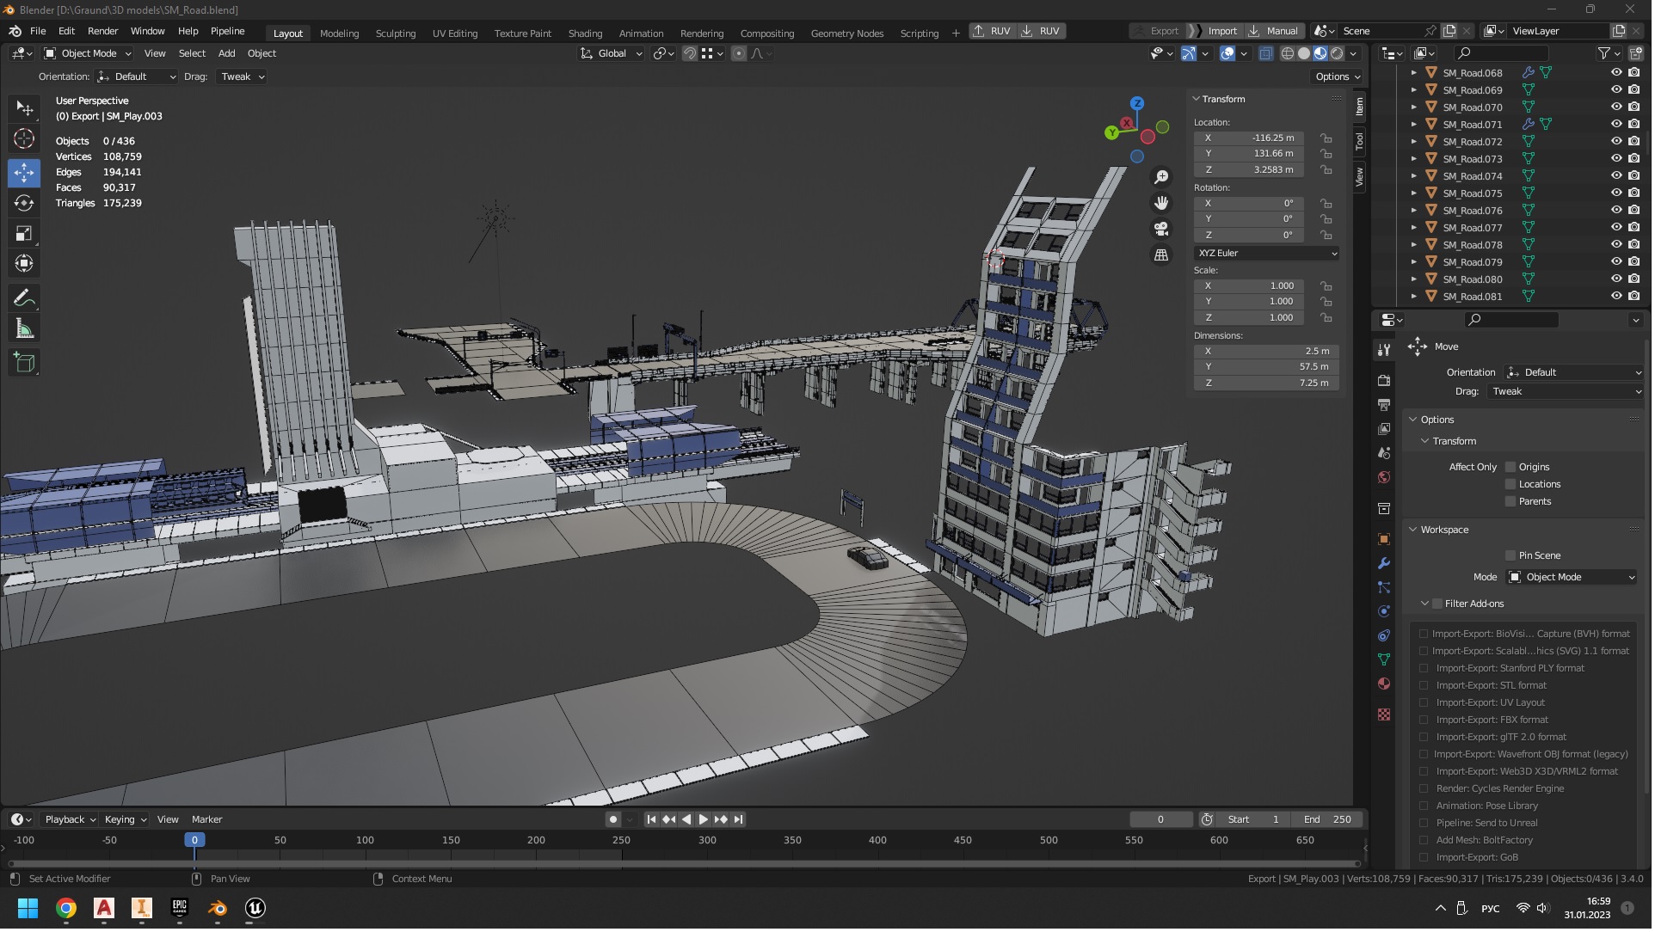The height and width of the screenshot is (932, 1655).
Task: Open the Global transform orientation dropdown
Action: (612, 53)
